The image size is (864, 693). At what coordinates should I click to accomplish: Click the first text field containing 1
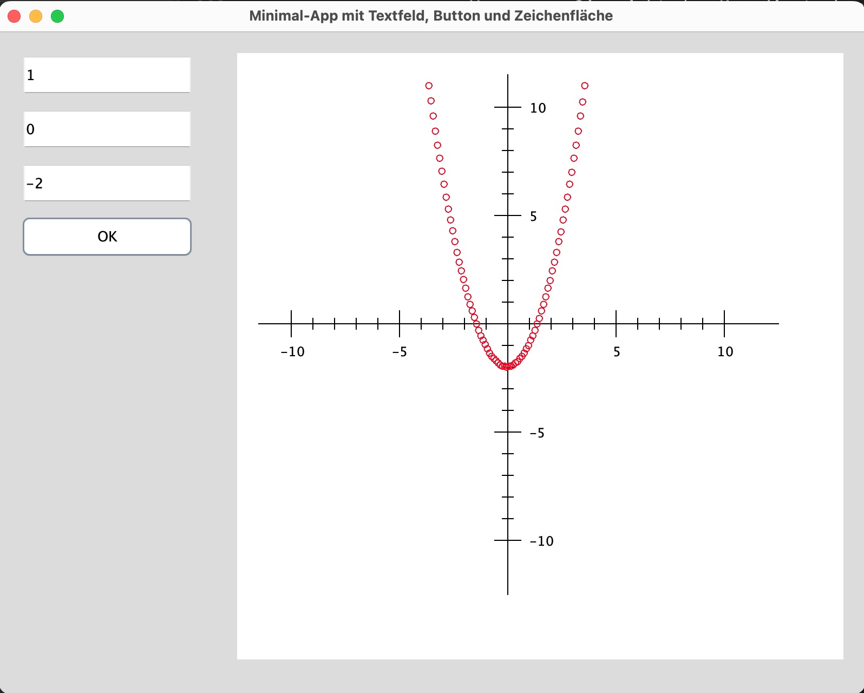pos(107,75)
